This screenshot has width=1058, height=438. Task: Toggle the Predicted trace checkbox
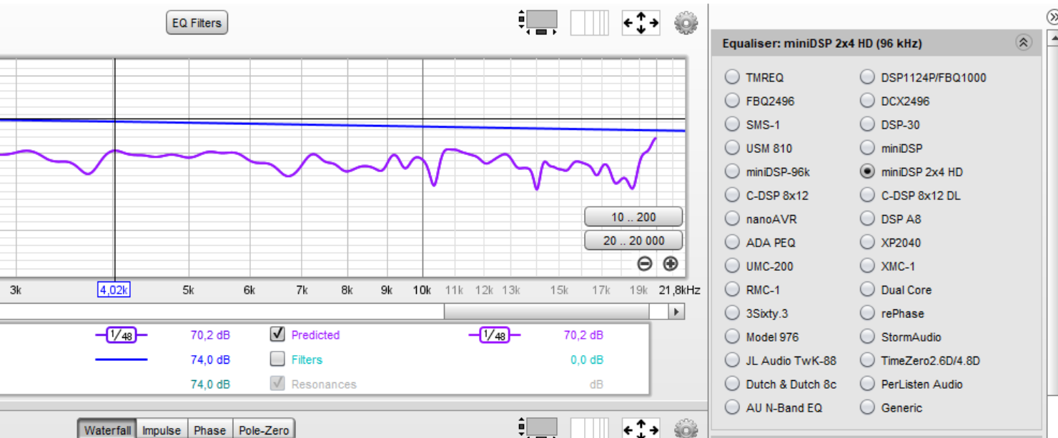277,334
